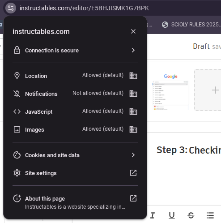Click the plus add-image placeholder box
The height and width of the screenshot is (223, 221).
point(208,90)
